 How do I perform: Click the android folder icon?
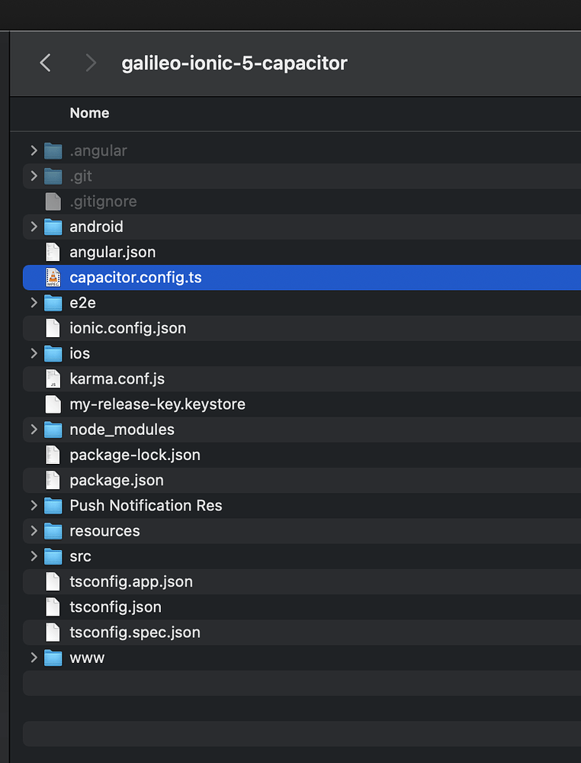pyautogui.click(x=52, y=227)
